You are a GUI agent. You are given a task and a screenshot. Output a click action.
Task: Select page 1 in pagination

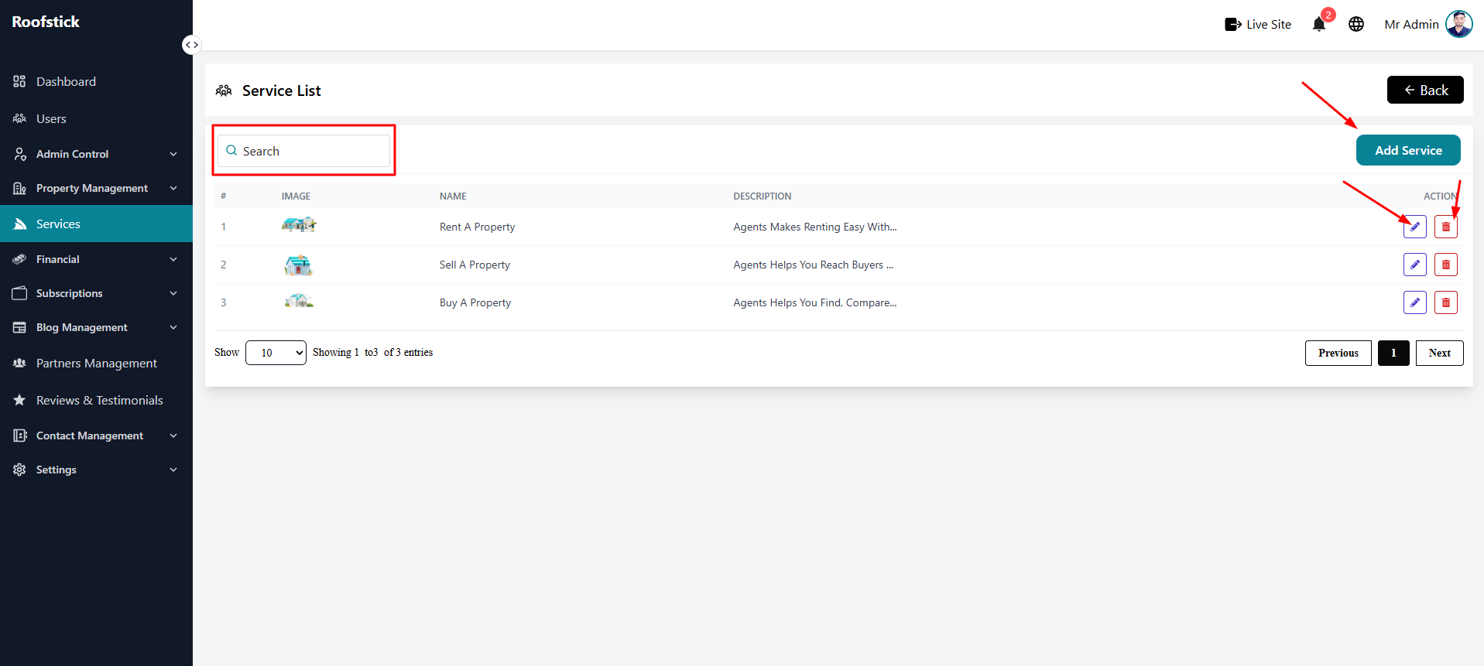point(1393,353)
